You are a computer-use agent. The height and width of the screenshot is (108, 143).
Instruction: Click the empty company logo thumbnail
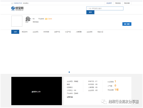pos(17,21)
